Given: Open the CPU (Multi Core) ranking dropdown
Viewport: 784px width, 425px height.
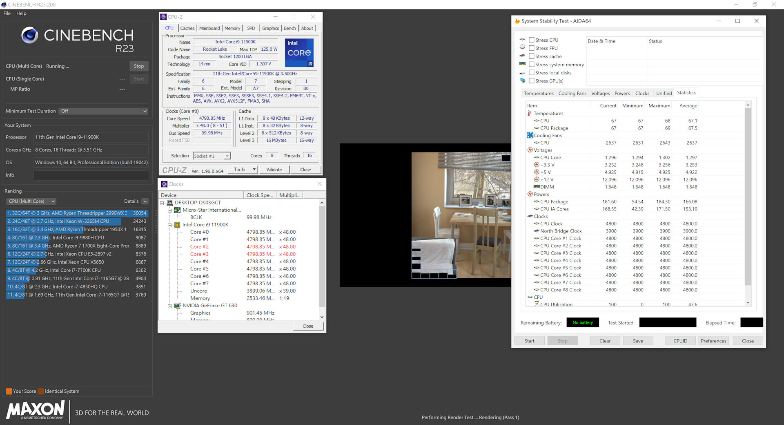Looking at the screenshot, I should (x=31, y=201).
